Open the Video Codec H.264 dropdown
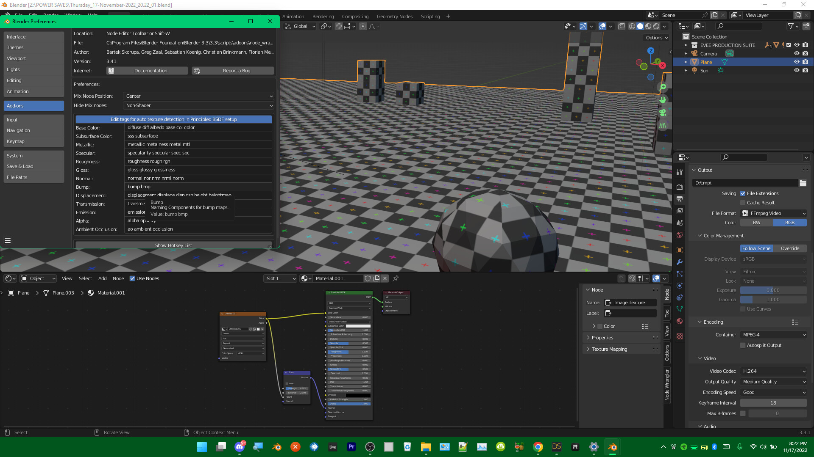This screenshot has width=814, height=457. point(773,371)
